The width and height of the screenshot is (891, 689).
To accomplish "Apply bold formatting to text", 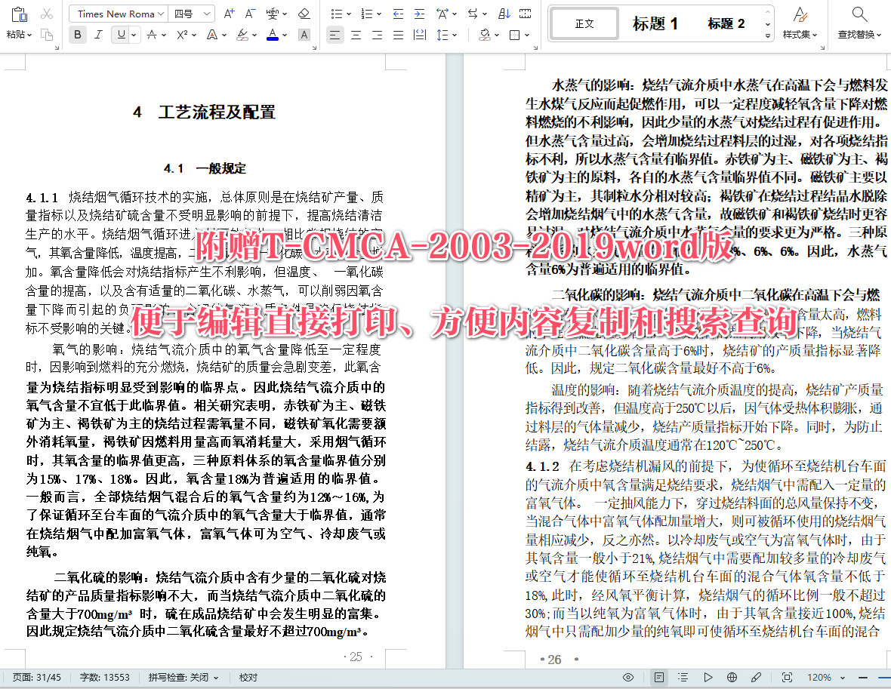I will pos(77,35).
